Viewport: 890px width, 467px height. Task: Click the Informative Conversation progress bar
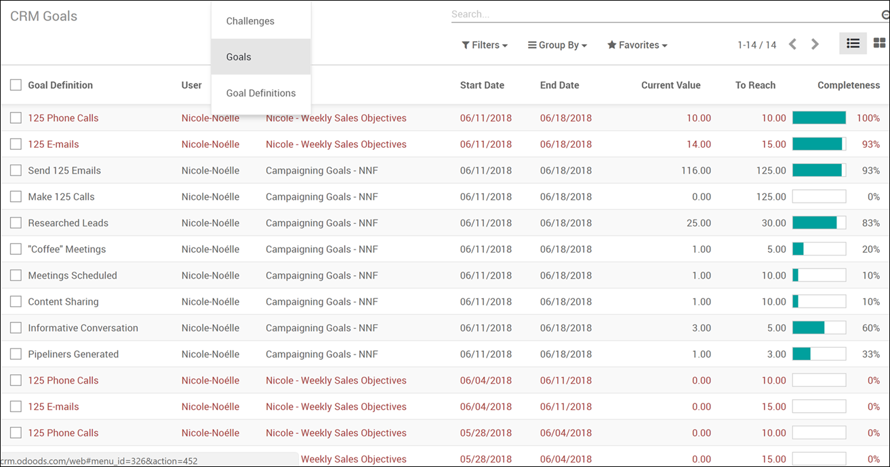coord(819,328)
